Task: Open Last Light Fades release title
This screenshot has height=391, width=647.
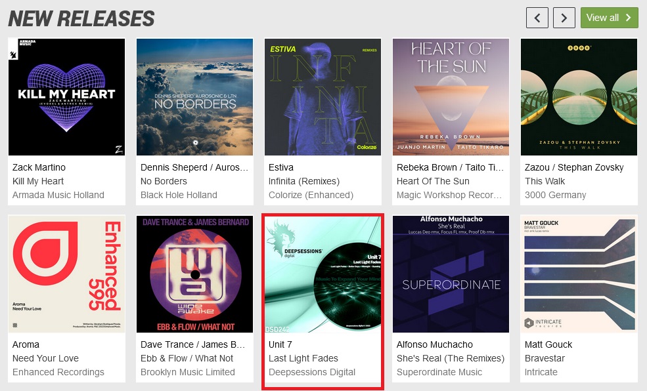Action: pyautogui.click(x=303, y=358)
